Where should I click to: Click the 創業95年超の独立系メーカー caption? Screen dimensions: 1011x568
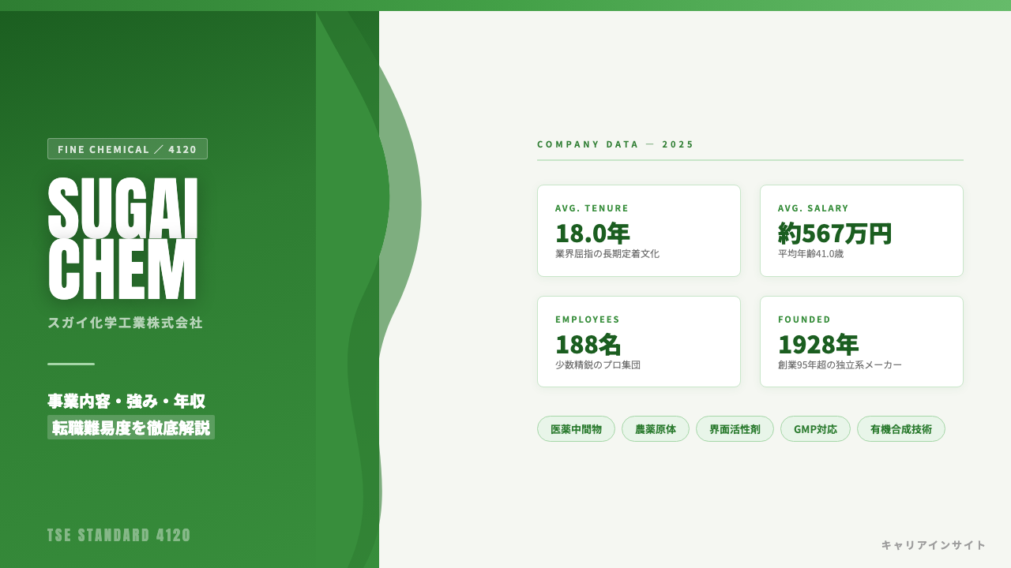coord(840,365)
